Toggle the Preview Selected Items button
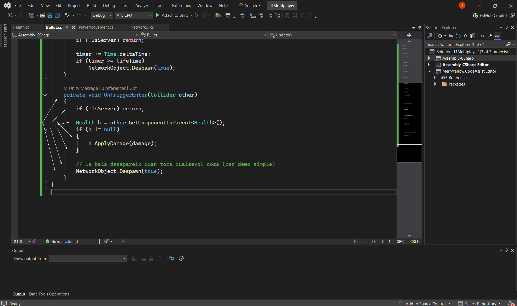 (x=497, y=36)
